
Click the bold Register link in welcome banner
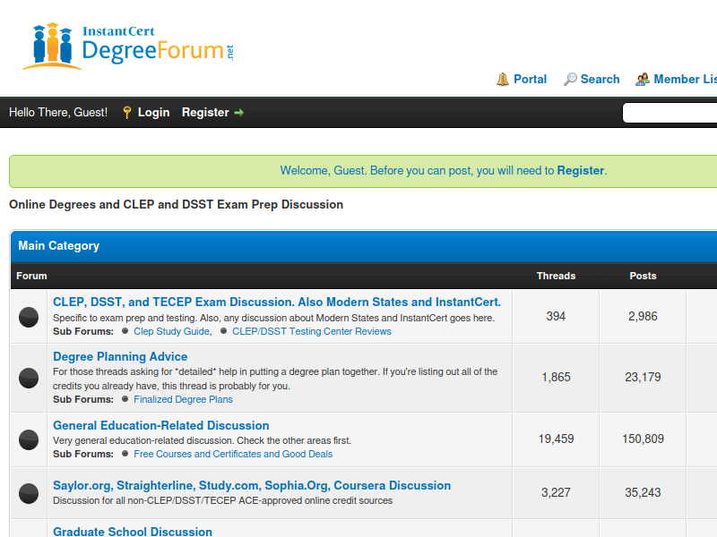pos(580,170)
